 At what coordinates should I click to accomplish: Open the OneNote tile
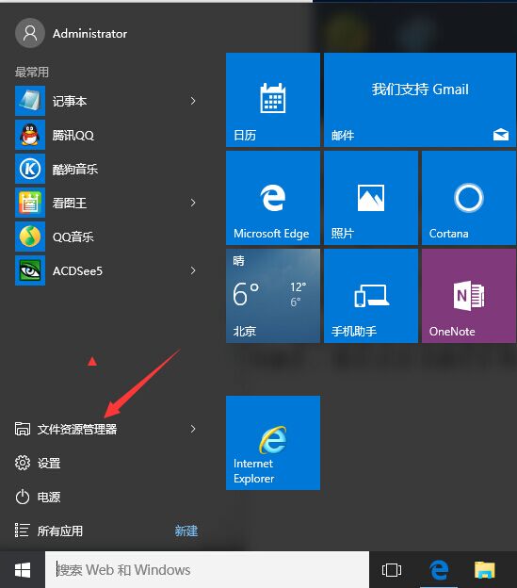pyautogui.click(x=469, y=296)
